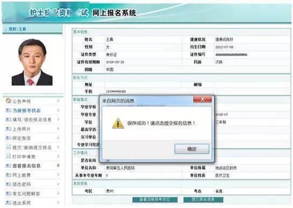
Task: Select 退出系统 to log out
Action: 22,203
